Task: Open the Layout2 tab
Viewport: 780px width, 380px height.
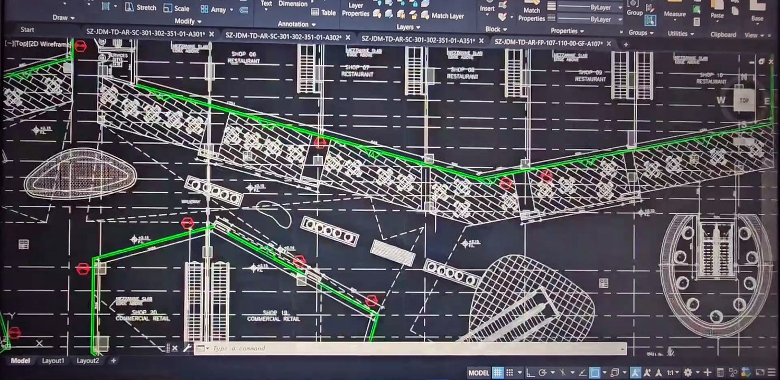Action: 88,361
